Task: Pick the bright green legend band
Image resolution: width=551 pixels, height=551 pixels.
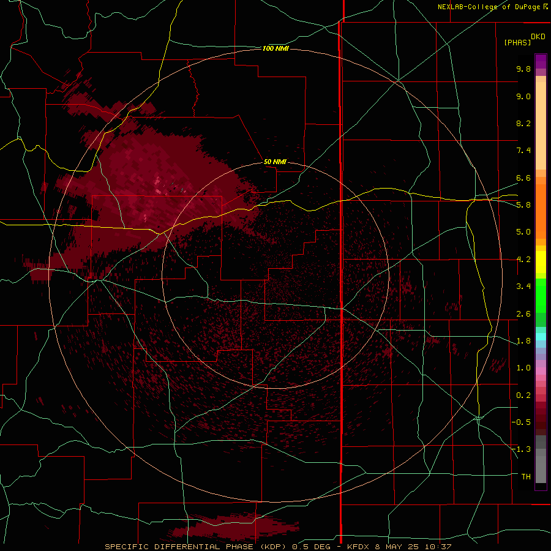Action: click(x=541, y=295)
